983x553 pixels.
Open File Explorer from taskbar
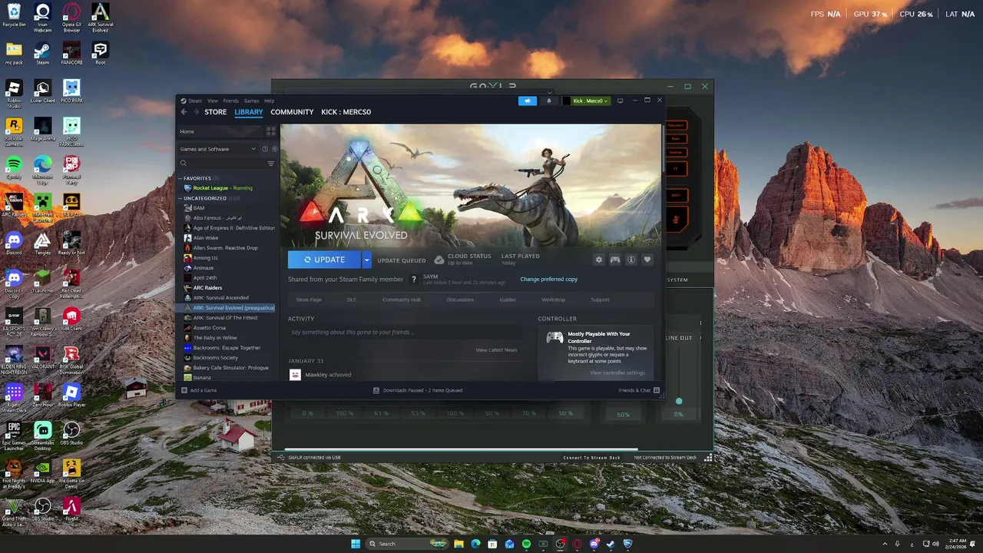pos(458,544)
